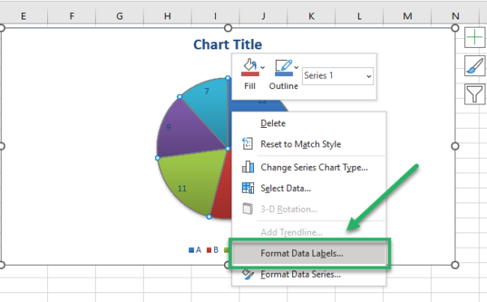Open the Chart Styles paintbrush button

tap(475, 66)
